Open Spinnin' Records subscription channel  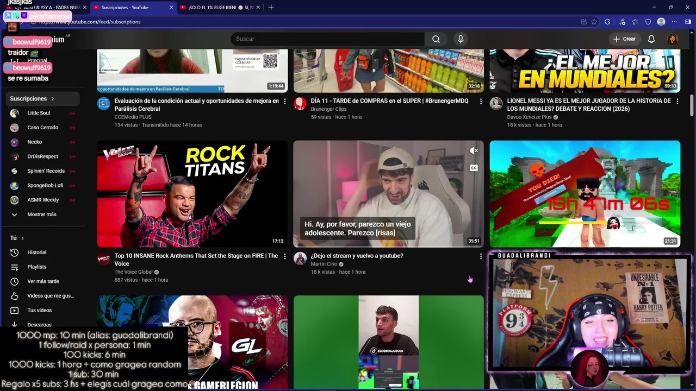42,171
